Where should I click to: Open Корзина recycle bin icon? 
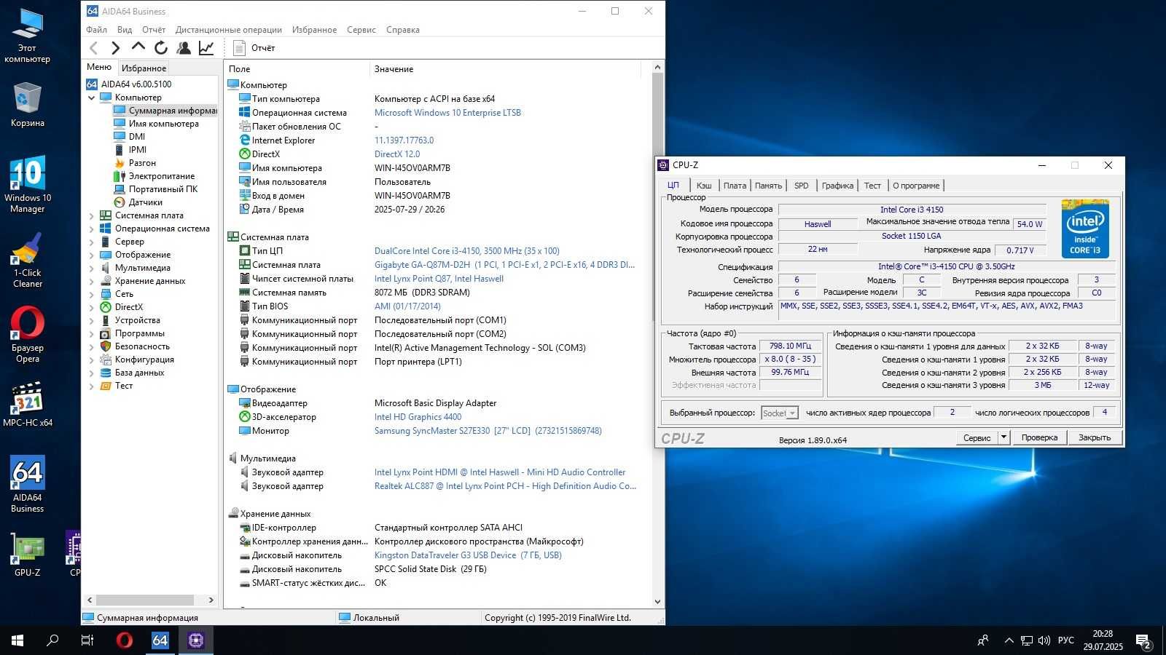coord(28,104)
